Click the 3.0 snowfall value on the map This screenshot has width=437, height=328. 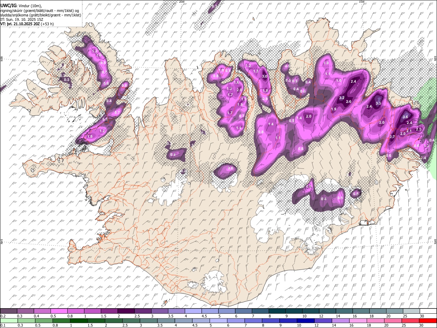click(x=265, y=77)
